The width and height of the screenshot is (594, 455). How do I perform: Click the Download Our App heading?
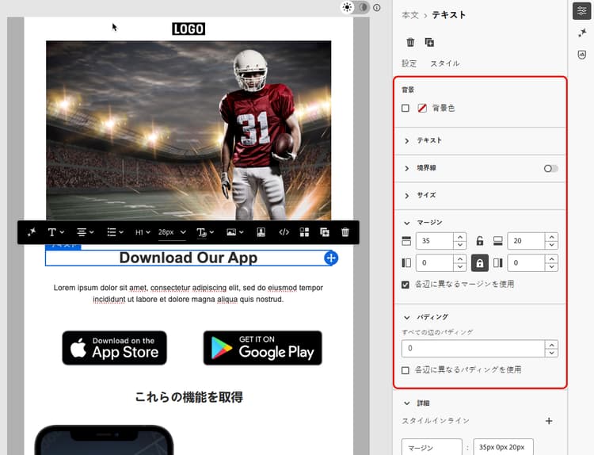[x=188, y=258]
